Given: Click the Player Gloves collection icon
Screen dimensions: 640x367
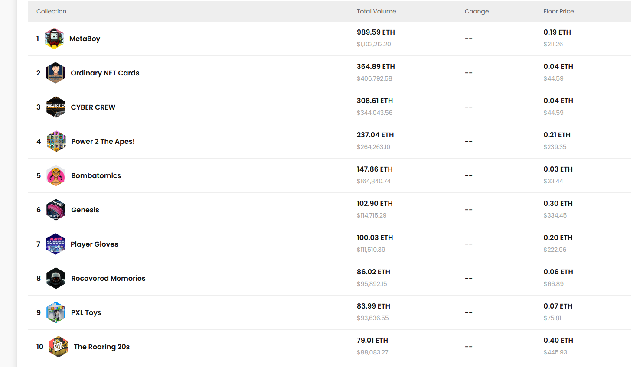Looking at the screenshot, I should (56, 244).
